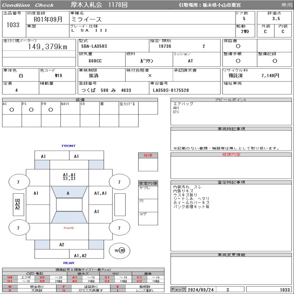
Task: Click the ヤブレ cell under 客室内張
Action: [148, 192]
